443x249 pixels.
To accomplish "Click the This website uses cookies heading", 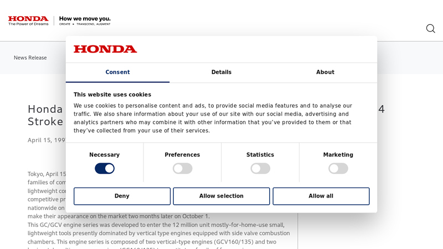I will 112,95.
